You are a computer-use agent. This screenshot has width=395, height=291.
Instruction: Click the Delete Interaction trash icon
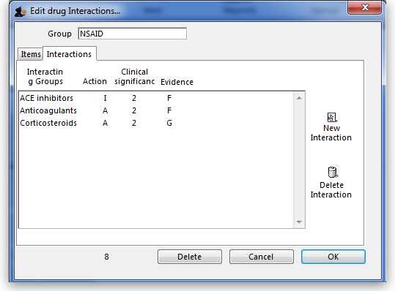[x=333, y=172]
